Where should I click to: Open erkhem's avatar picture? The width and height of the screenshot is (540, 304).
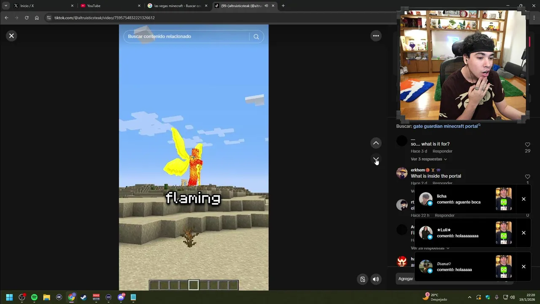pyautogui.click(x=402, y=173)
